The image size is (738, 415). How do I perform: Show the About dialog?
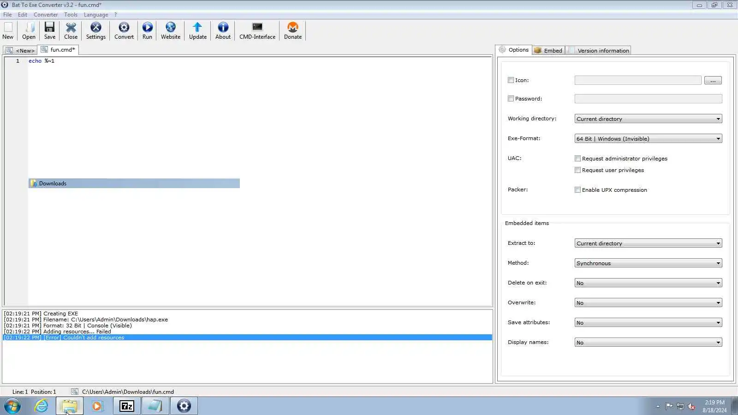(x=223, y=31)
